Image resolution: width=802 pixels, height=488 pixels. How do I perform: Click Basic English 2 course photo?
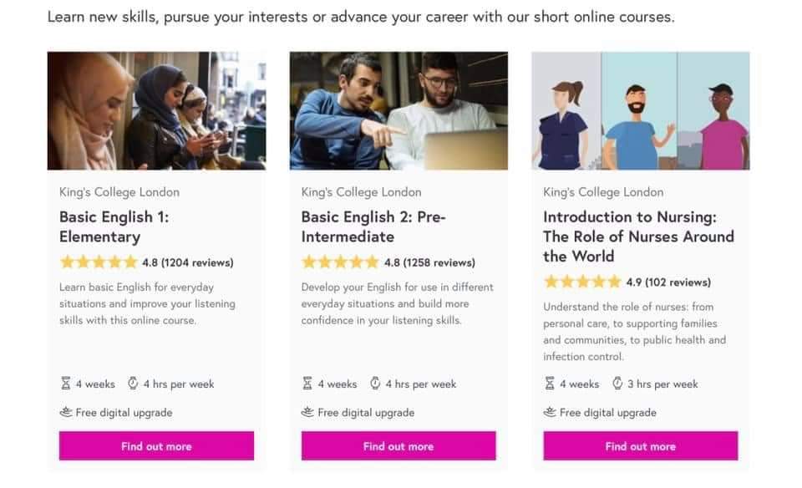coord(398,111)
